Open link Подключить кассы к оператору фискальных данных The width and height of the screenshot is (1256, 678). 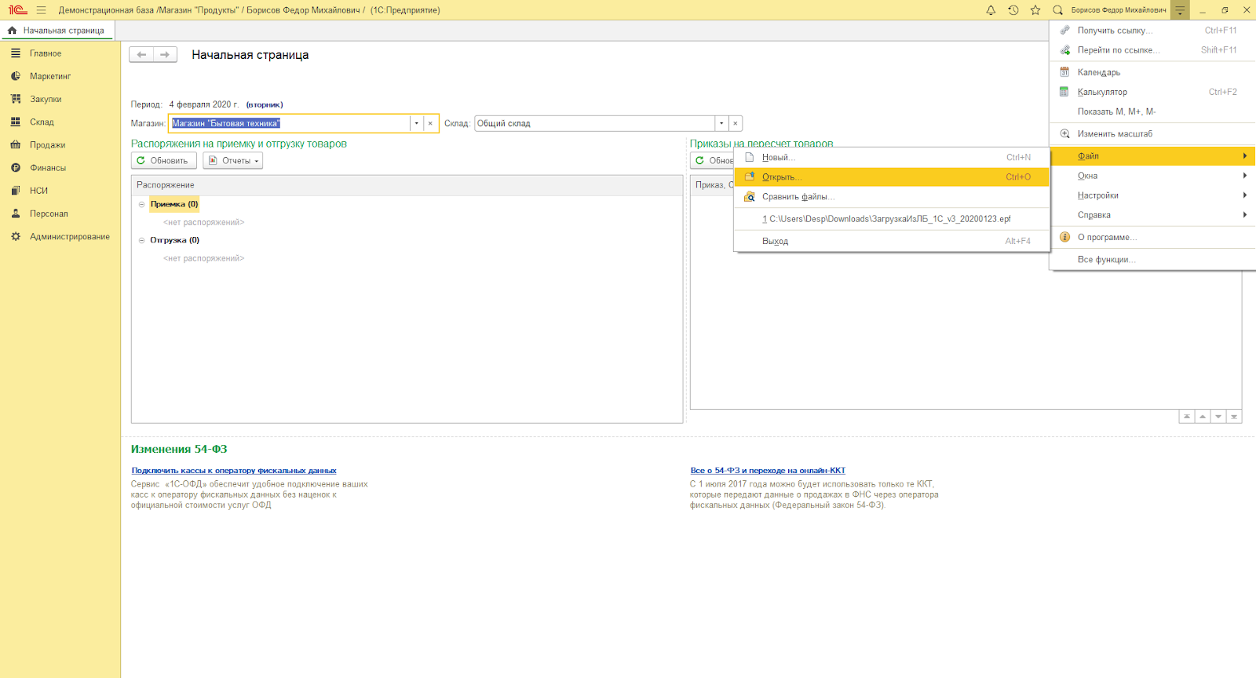(234, 471)
